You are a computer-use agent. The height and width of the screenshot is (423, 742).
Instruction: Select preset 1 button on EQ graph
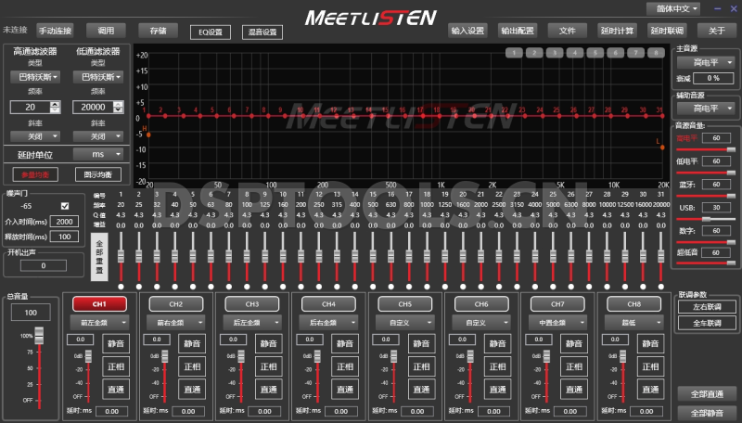coord(514,53)
